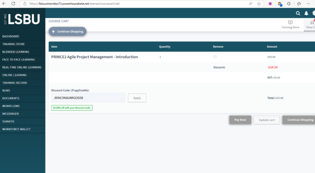This screenshot has height=173, width=315.
Task: Click the Quantity column header
Action: 165,46
